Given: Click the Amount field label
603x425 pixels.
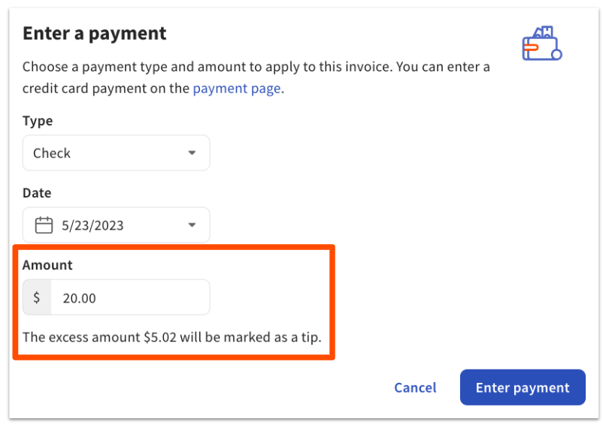Looking at the screenshot, I should (47, 265).
